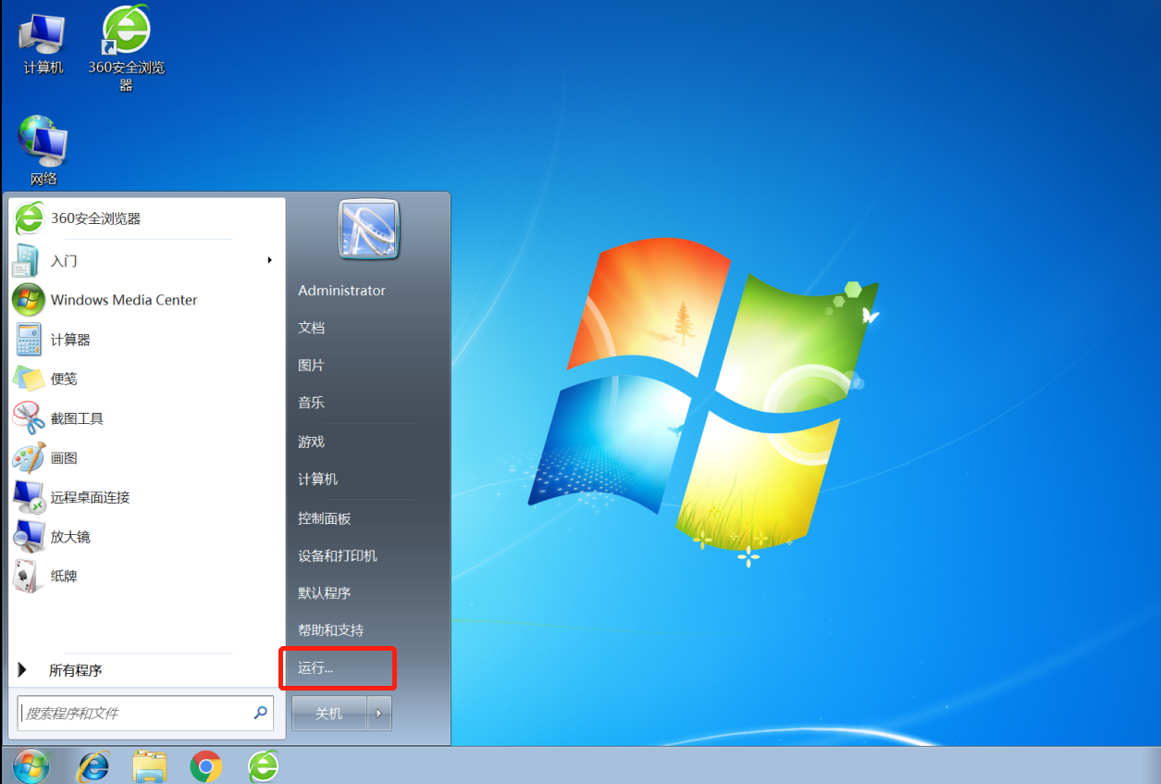Click the 便笺 sticky notes icon
This screenshot has width=1161, height=784.
pos(28,379)
